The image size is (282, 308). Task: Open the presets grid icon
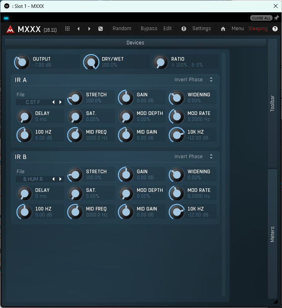coord(67,29)
